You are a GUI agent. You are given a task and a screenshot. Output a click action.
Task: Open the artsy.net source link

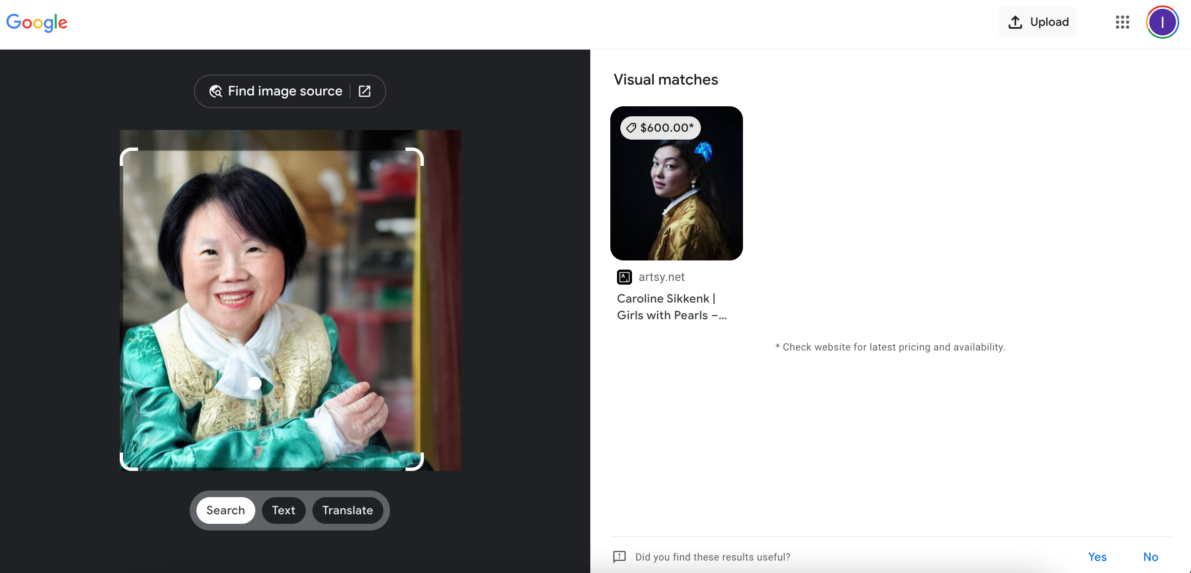(x=661, y=277)
